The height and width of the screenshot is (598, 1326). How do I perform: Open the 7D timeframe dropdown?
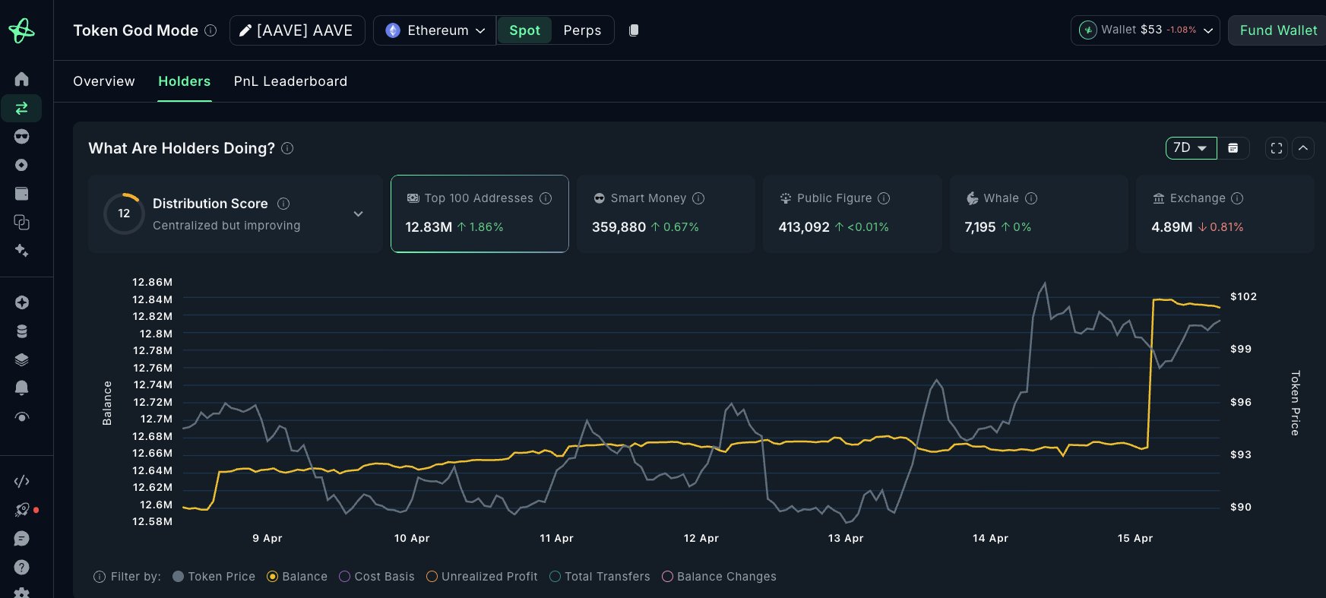pos(1191,148)
